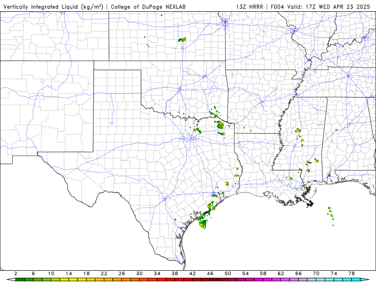This screenshot has height=282, width=376.
Task: Click the color bar label "46"
Action: 210,274
